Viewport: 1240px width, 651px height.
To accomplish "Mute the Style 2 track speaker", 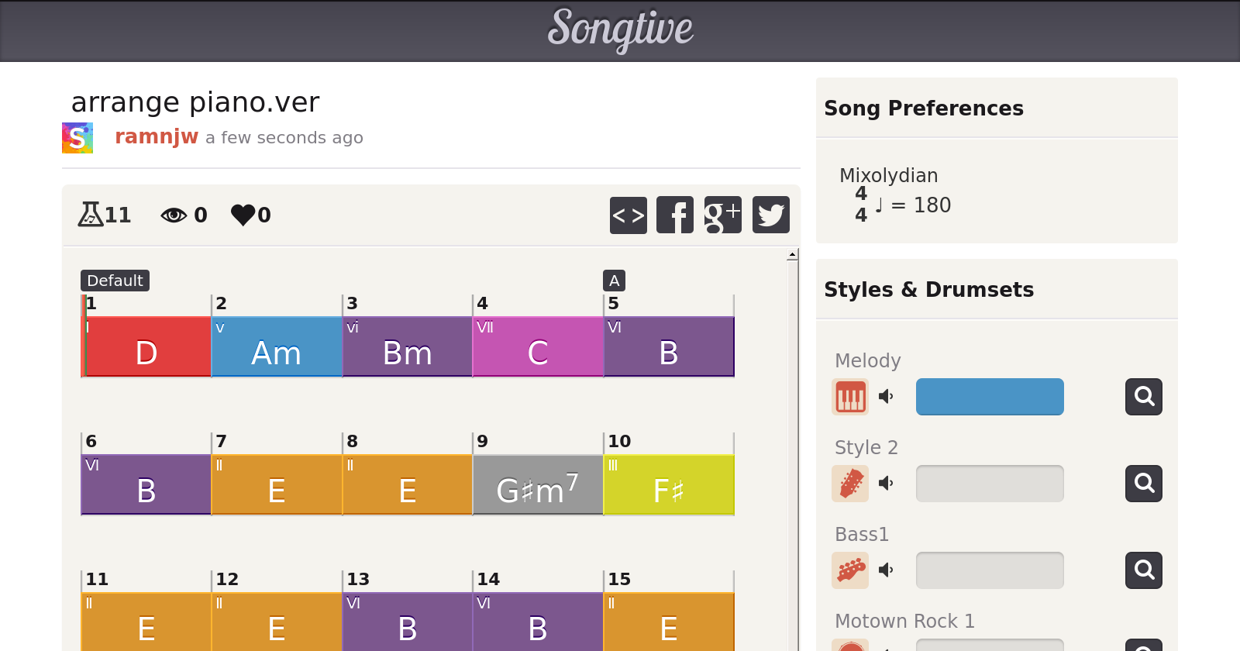I will pyautogui.click(x=886, y=484).
